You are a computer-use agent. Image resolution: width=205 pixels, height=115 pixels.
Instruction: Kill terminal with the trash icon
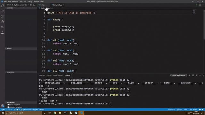196,75
